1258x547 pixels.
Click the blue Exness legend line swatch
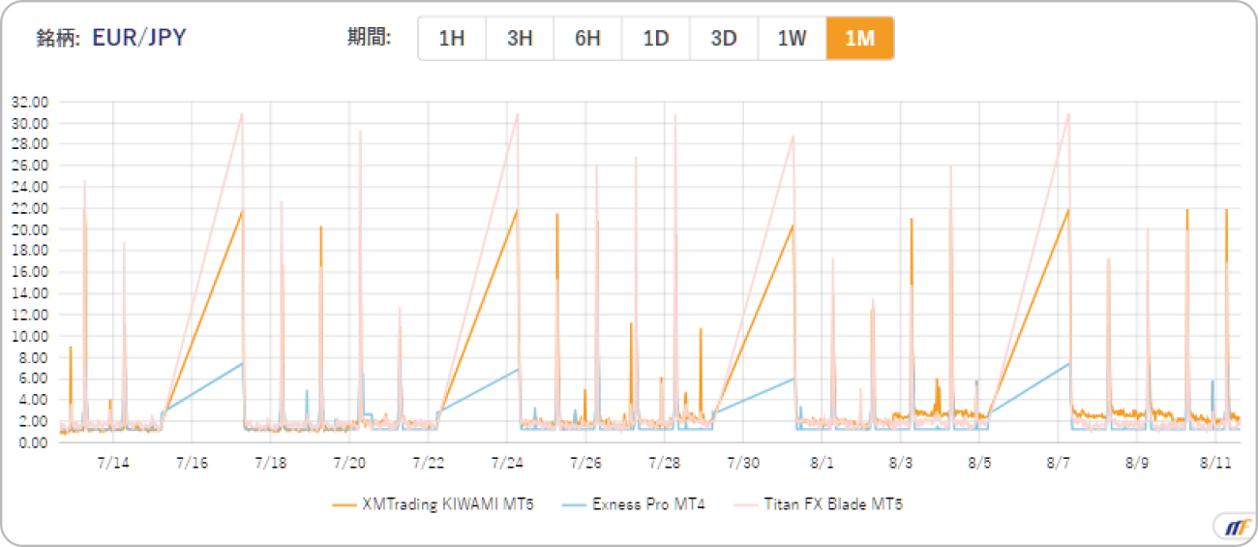coord(574,504)
